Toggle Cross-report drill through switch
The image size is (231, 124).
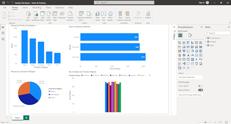click(200, 86)
